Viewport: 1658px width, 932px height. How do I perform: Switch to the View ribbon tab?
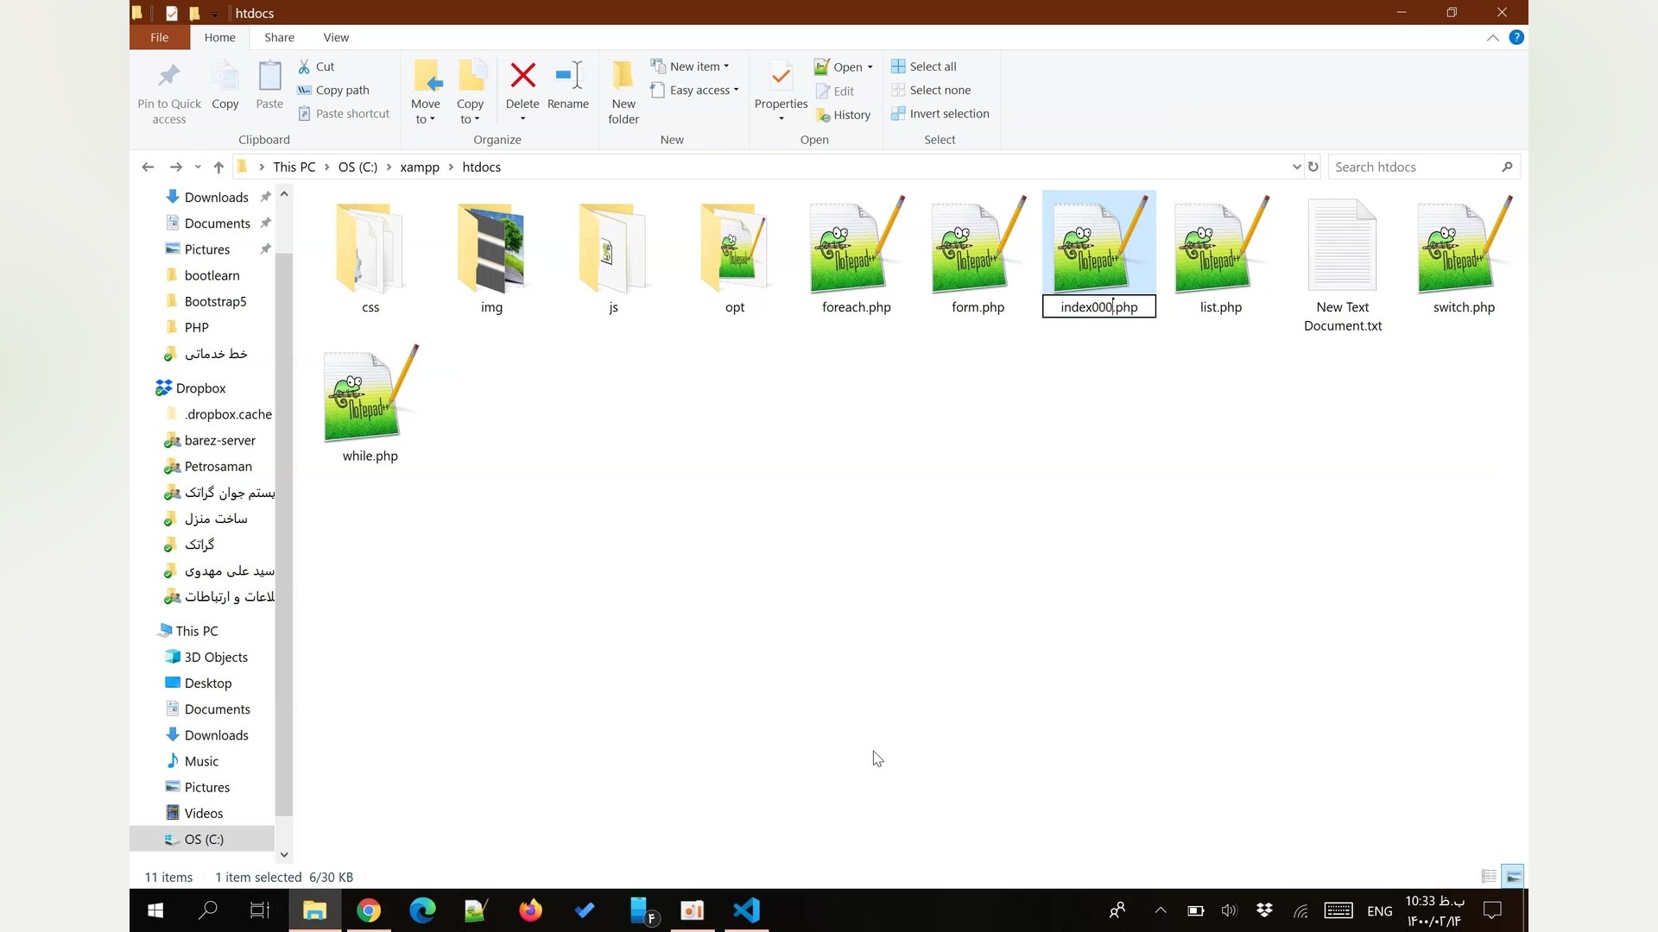336,37
